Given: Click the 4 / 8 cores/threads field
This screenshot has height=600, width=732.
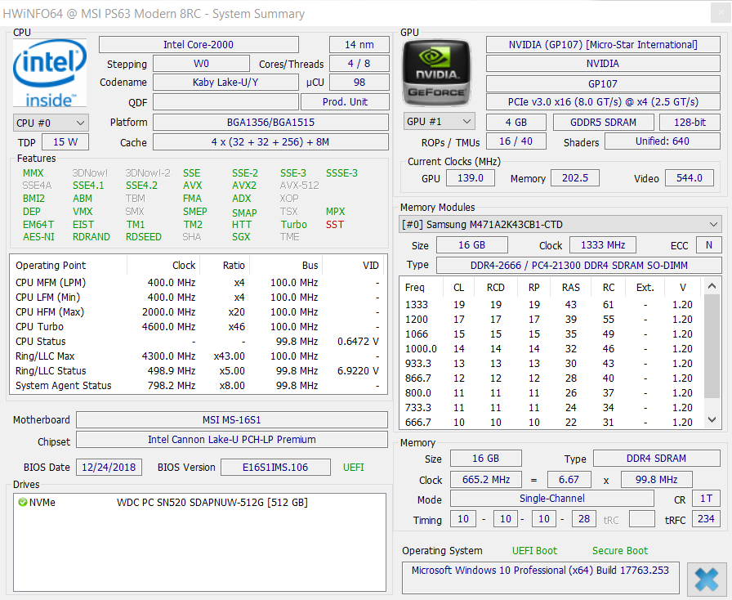Looking at the screenshot, I should pos(359,64).
